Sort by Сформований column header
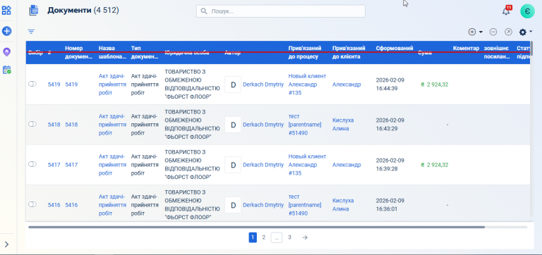This screenshot has height=255, width=542. coord(395,49)
